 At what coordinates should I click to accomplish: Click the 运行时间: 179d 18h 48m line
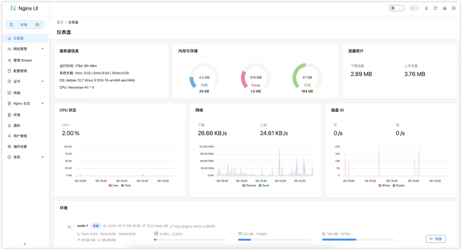pyautogui.click(x=78, y=66)
